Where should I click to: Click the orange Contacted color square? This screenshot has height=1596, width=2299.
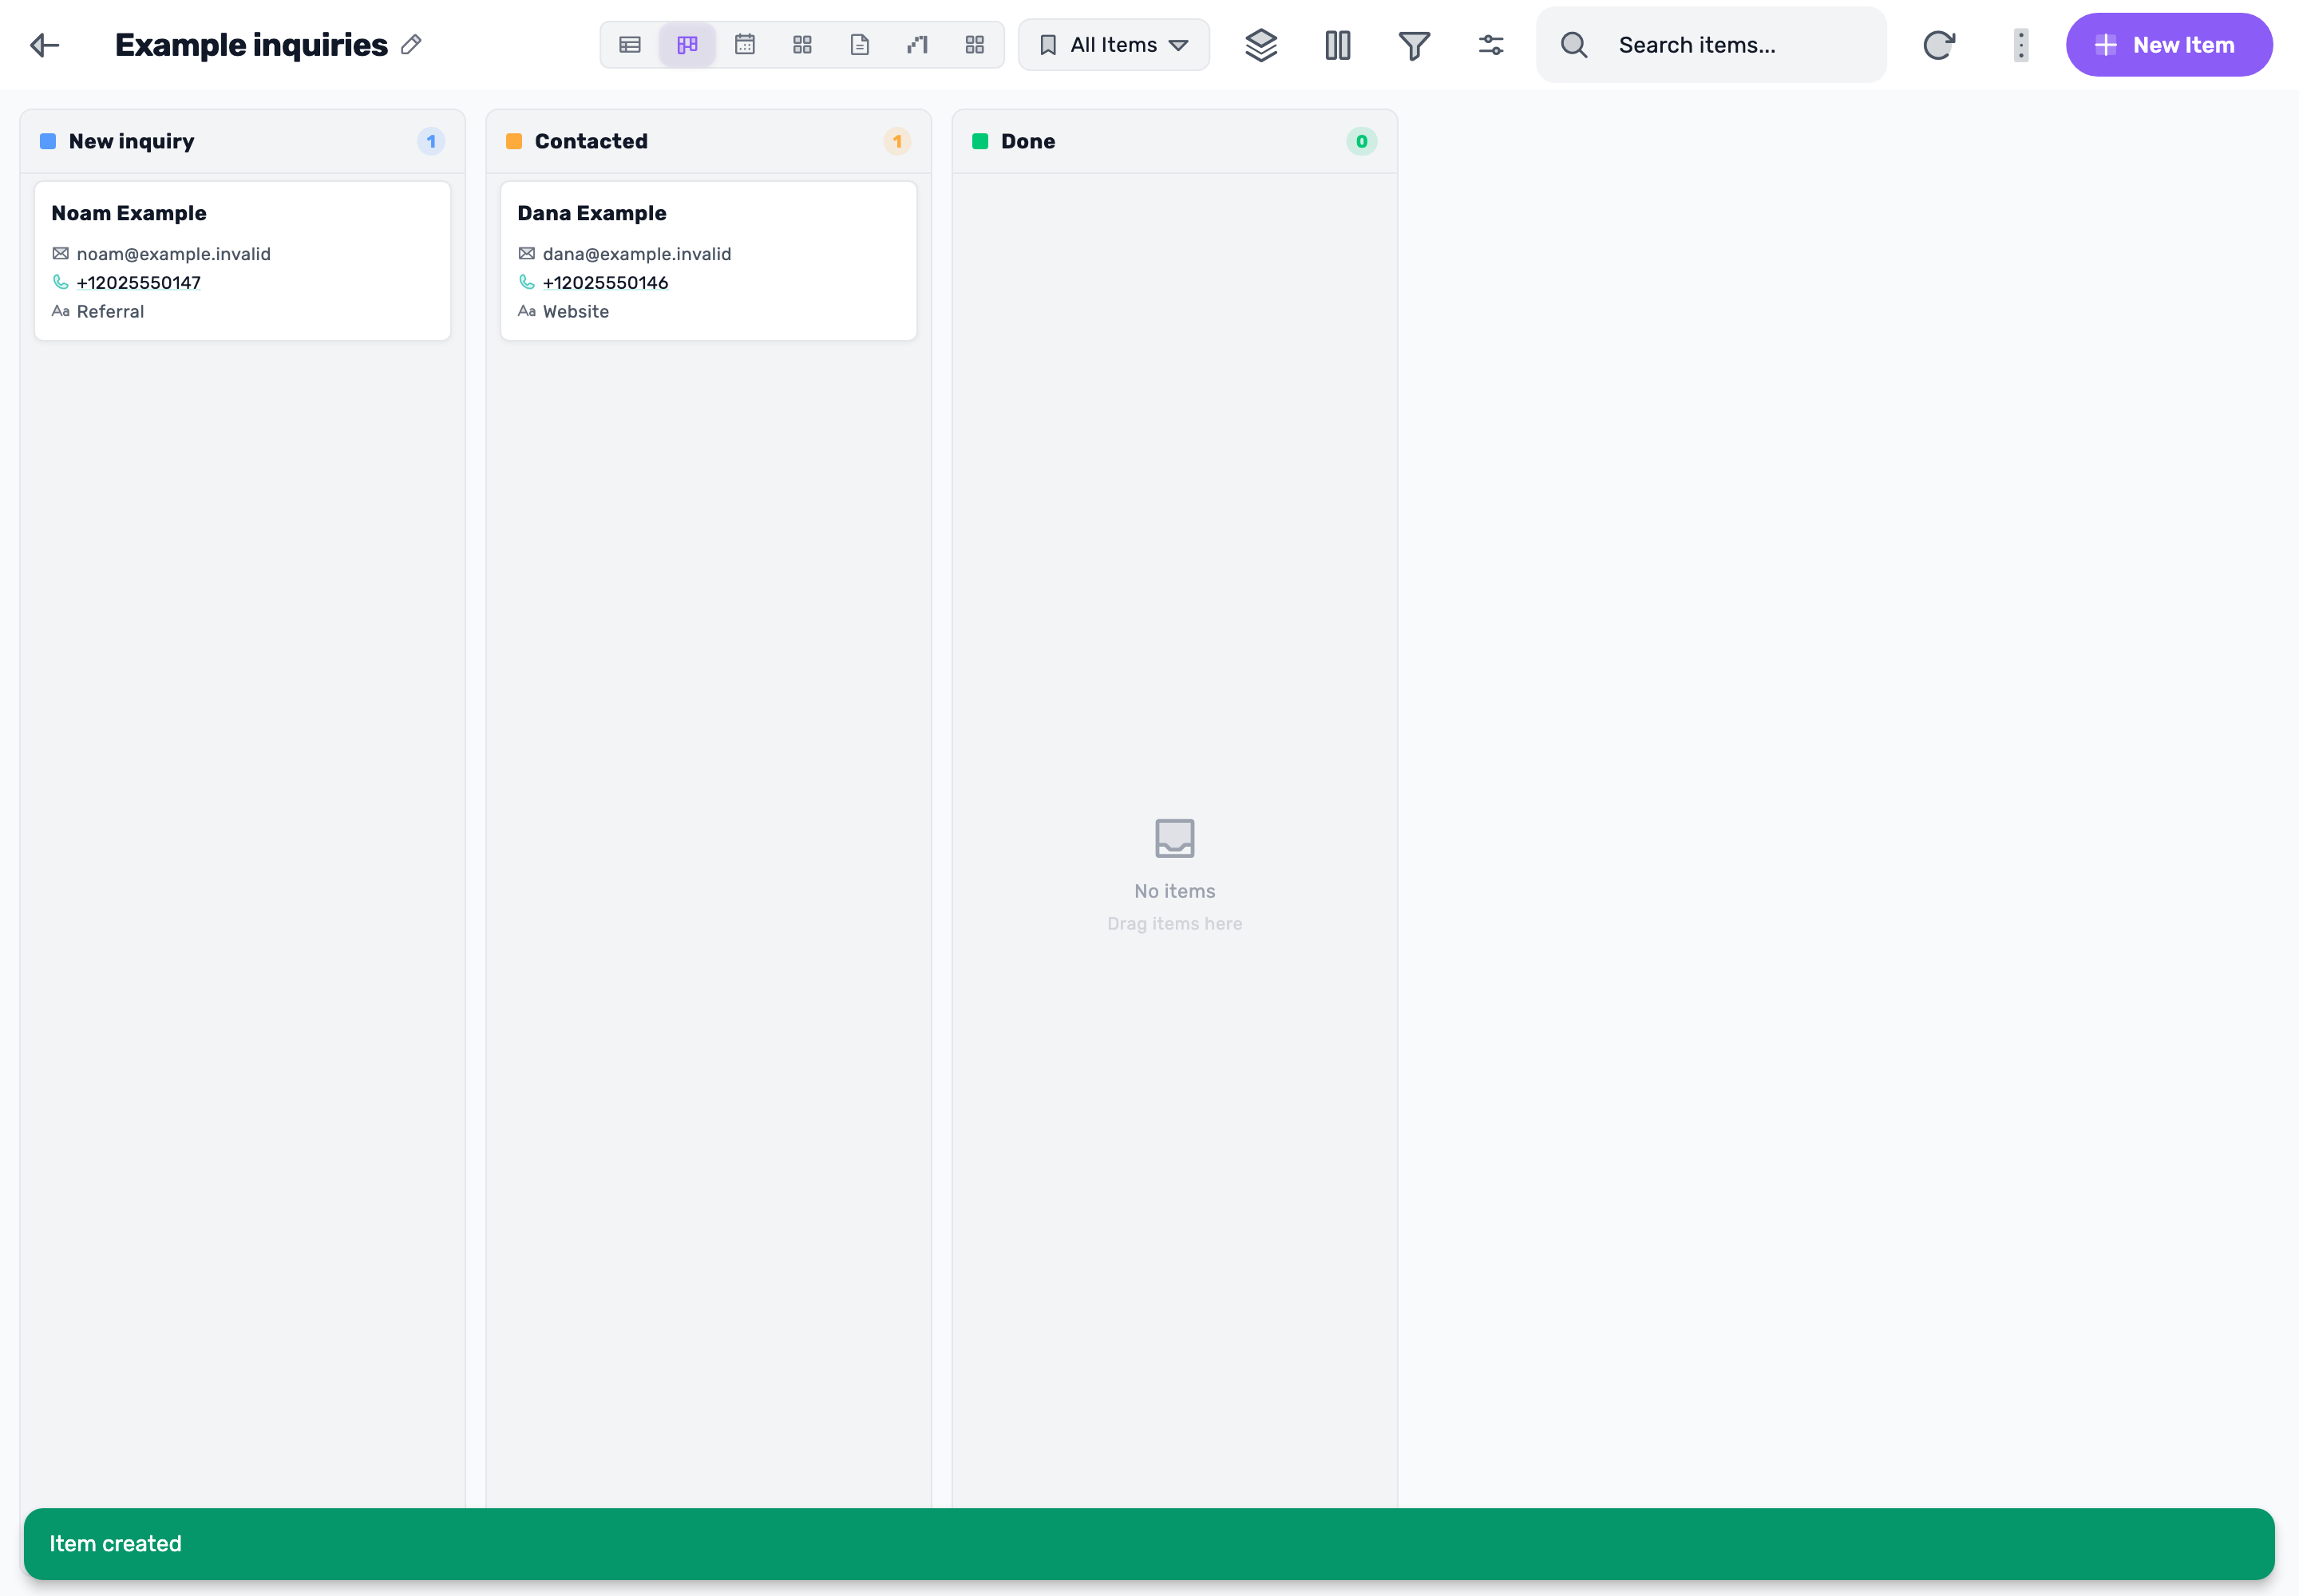[x=514, y=141]
